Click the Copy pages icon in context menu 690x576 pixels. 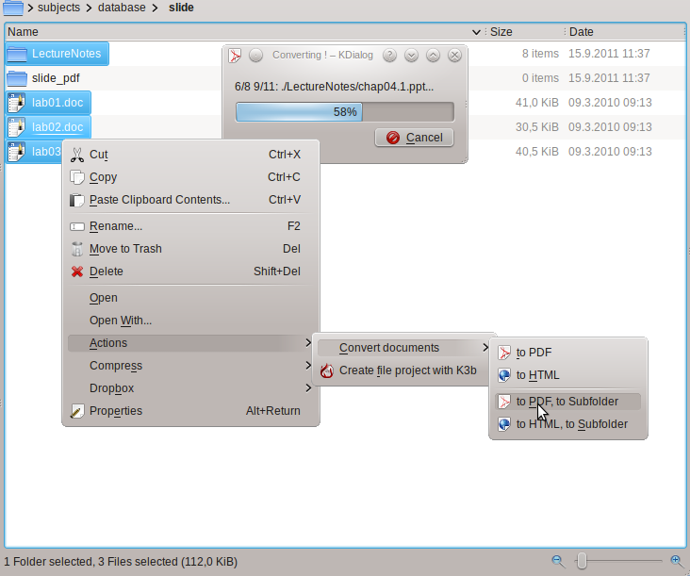77,177
